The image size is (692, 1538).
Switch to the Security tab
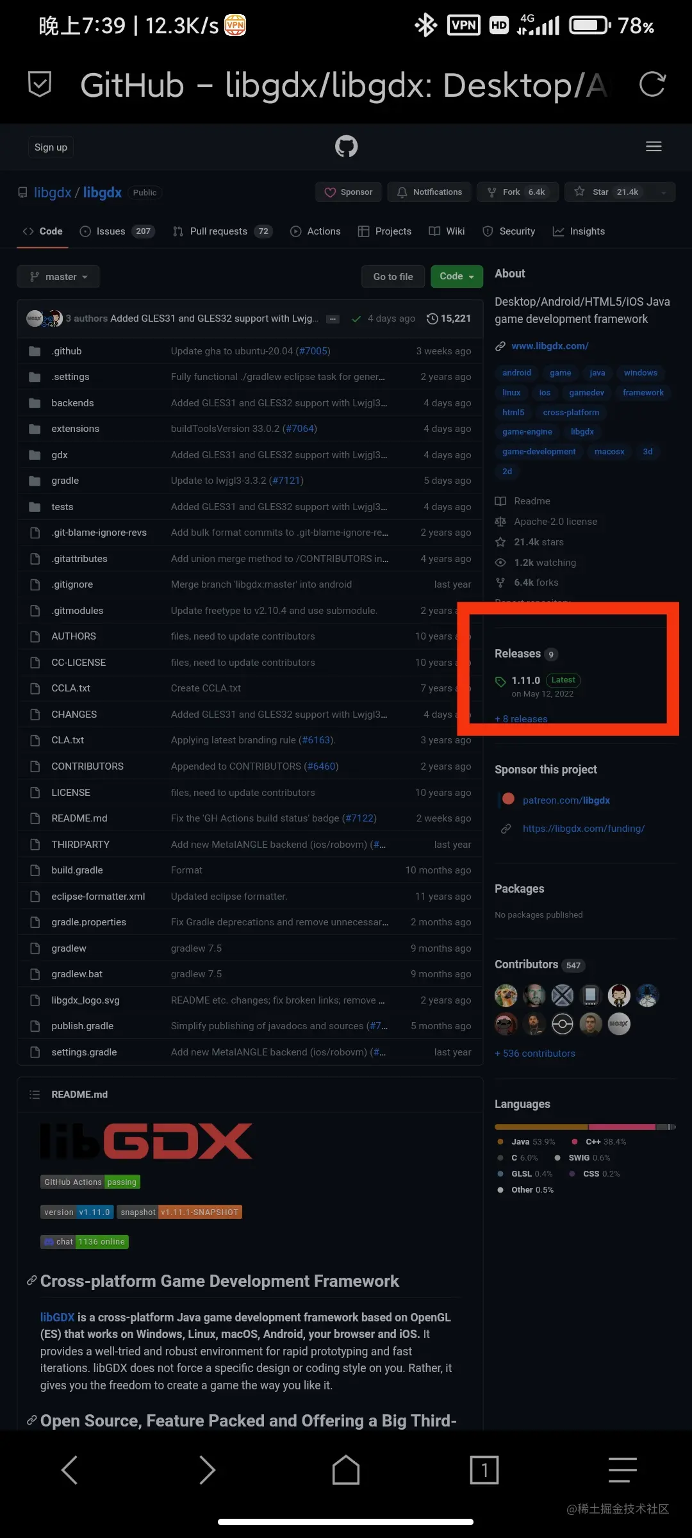tap(509, 231)
